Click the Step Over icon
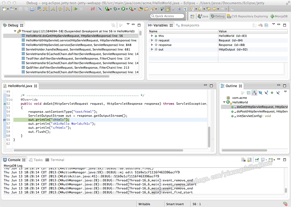The image size is (291, 207). coord(60,9)
